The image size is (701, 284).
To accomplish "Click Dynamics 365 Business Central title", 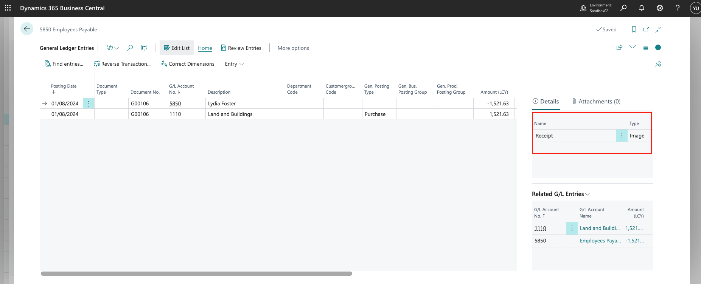I will pos(62,8).
